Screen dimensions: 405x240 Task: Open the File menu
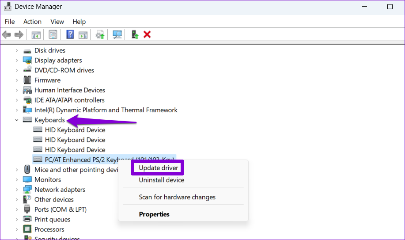coord(10,22)
